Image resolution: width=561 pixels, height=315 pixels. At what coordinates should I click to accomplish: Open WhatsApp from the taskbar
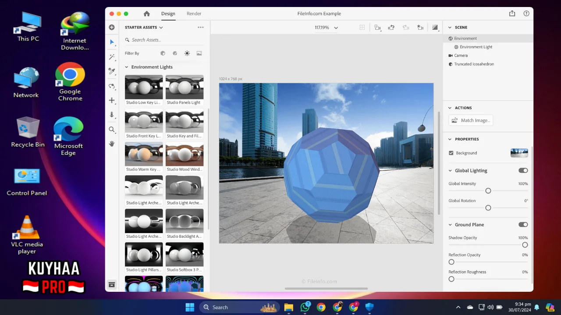point(305,307)
